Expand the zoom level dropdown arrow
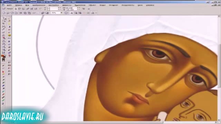Image resolution: width=221 pixels, height=124 pixels. pyautogui.click(x=61, y=13)
